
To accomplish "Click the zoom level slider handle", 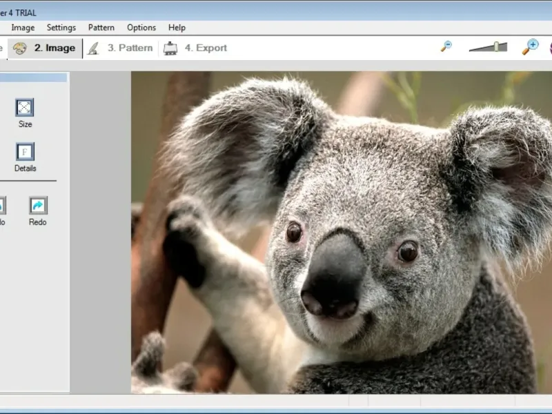I will (x=497, y=47).
